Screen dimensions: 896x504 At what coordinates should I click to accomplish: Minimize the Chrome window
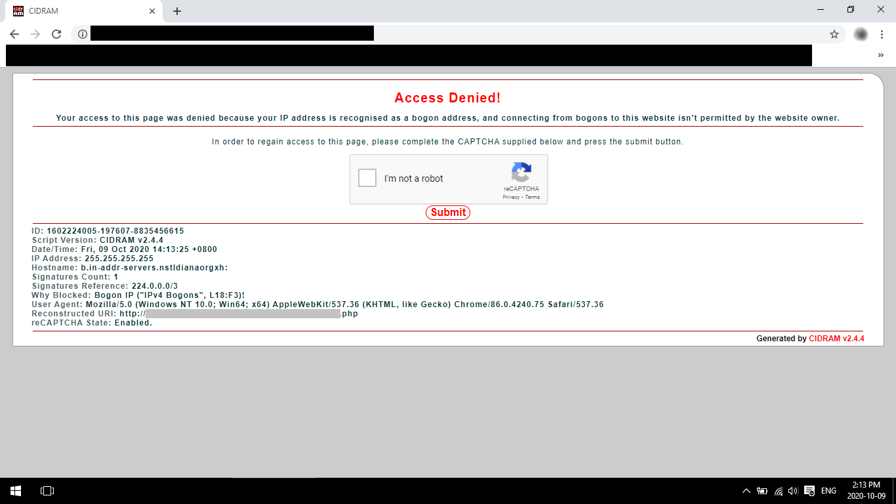pyautogui.click(x=821, y=9)
